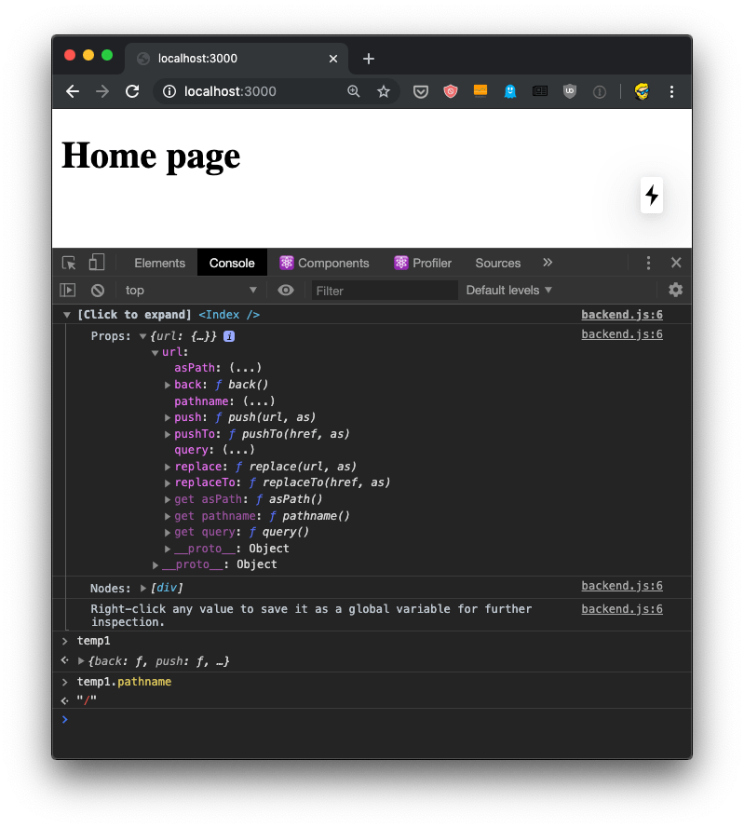The height and width of the screenshot is (828, 744).
Task: Collapse the url object tree node
Action: coord(155,352)
